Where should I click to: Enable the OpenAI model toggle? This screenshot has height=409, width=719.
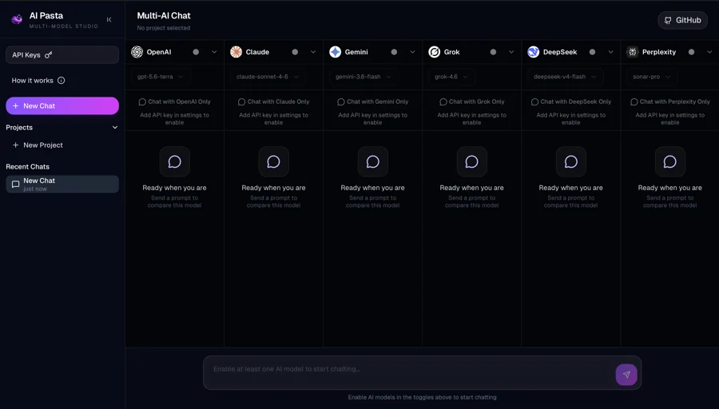tap(196, 52)
